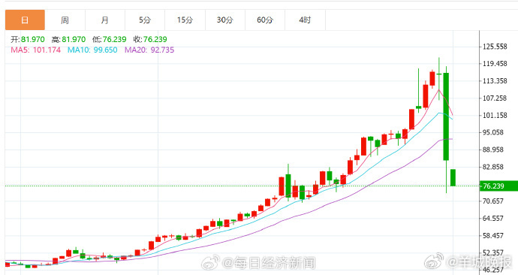Click the 95.058 price axis label
This screenshot has width=518, height=275.
point(493,132)
